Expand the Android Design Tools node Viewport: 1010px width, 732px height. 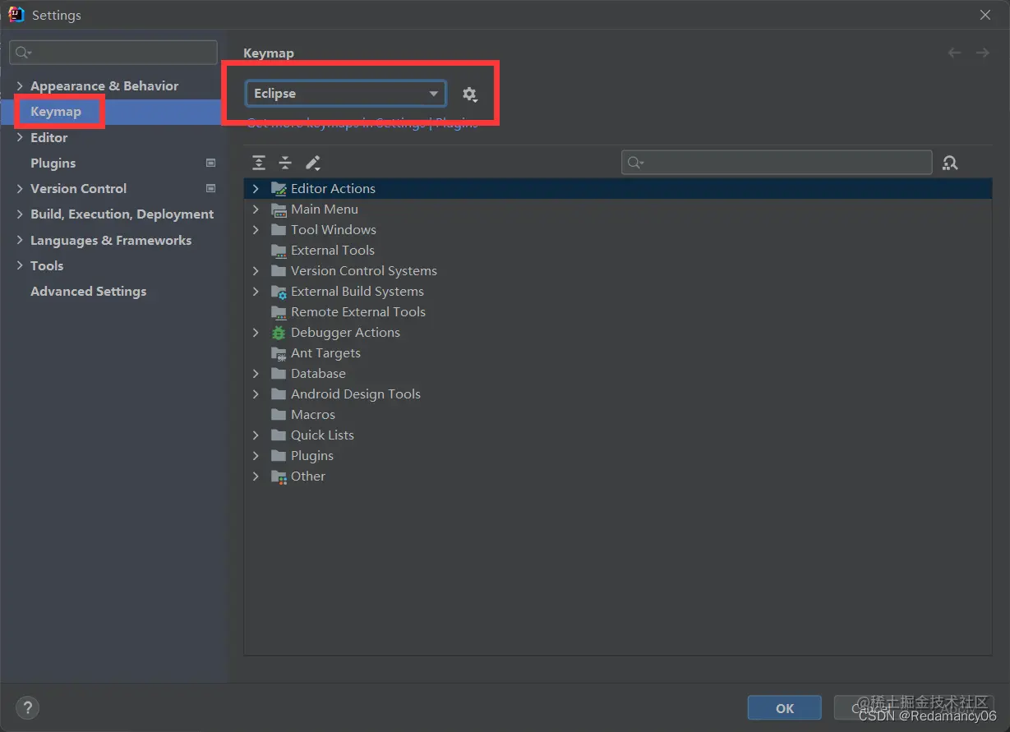coord(256,394)
